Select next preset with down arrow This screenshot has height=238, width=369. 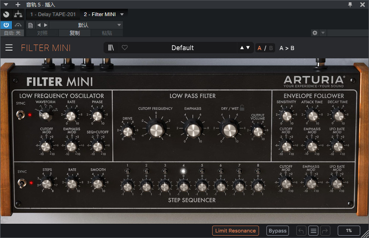[248, 48]
